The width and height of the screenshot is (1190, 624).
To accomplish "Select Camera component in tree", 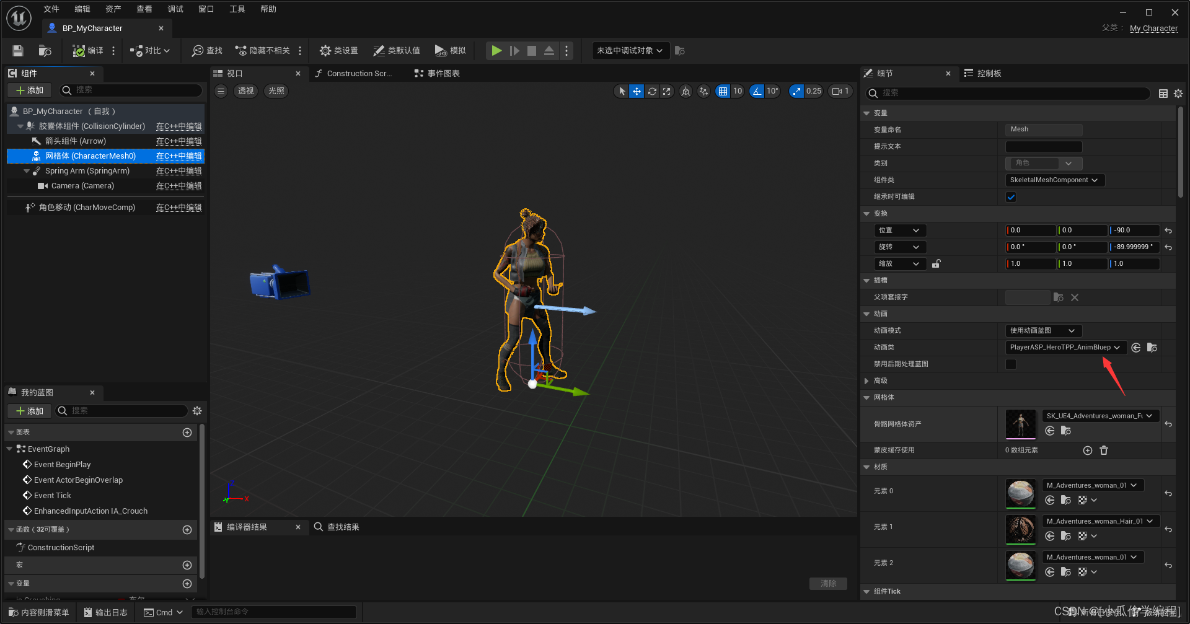I will click(x=82, y=186).
